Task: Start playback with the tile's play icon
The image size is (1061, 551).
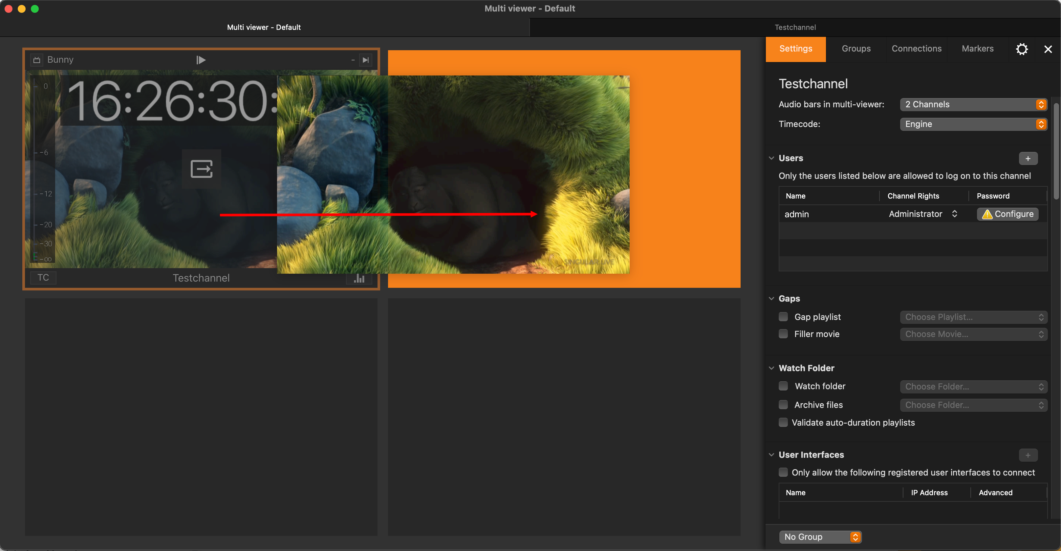Action: [201, 60]
